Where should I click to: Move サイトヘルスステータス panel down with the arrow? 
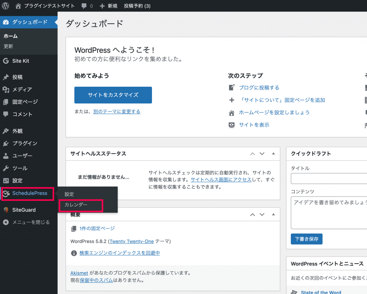(262, 154)
